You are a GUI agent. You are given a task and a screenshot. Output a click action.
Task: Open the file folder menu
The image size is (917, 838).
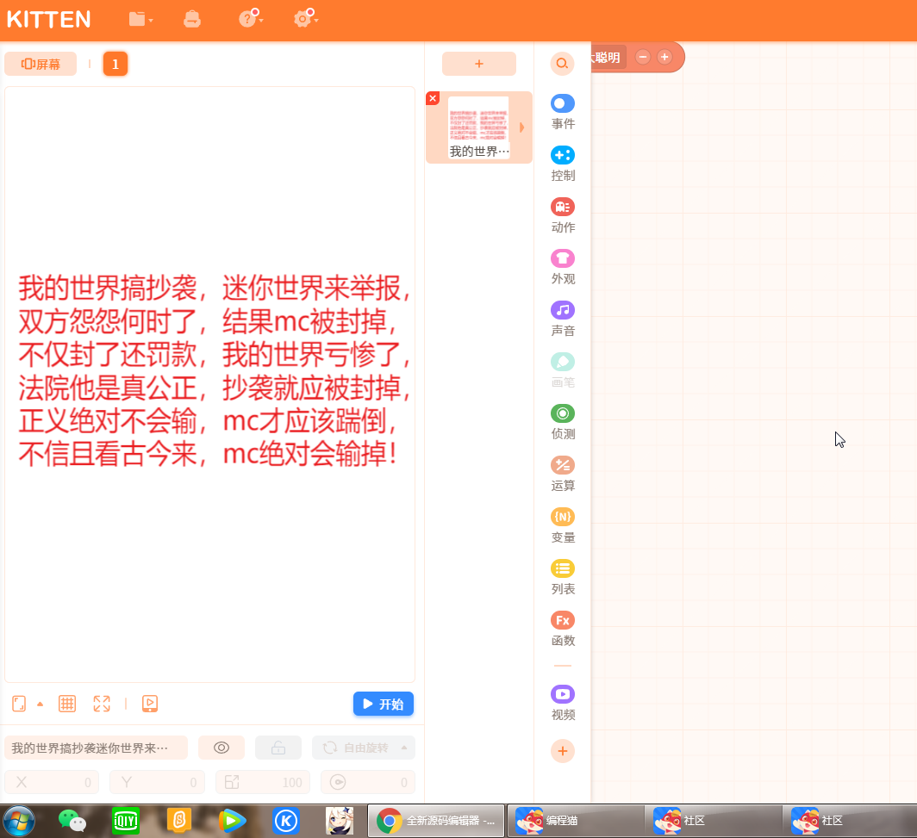pos(140,19)
